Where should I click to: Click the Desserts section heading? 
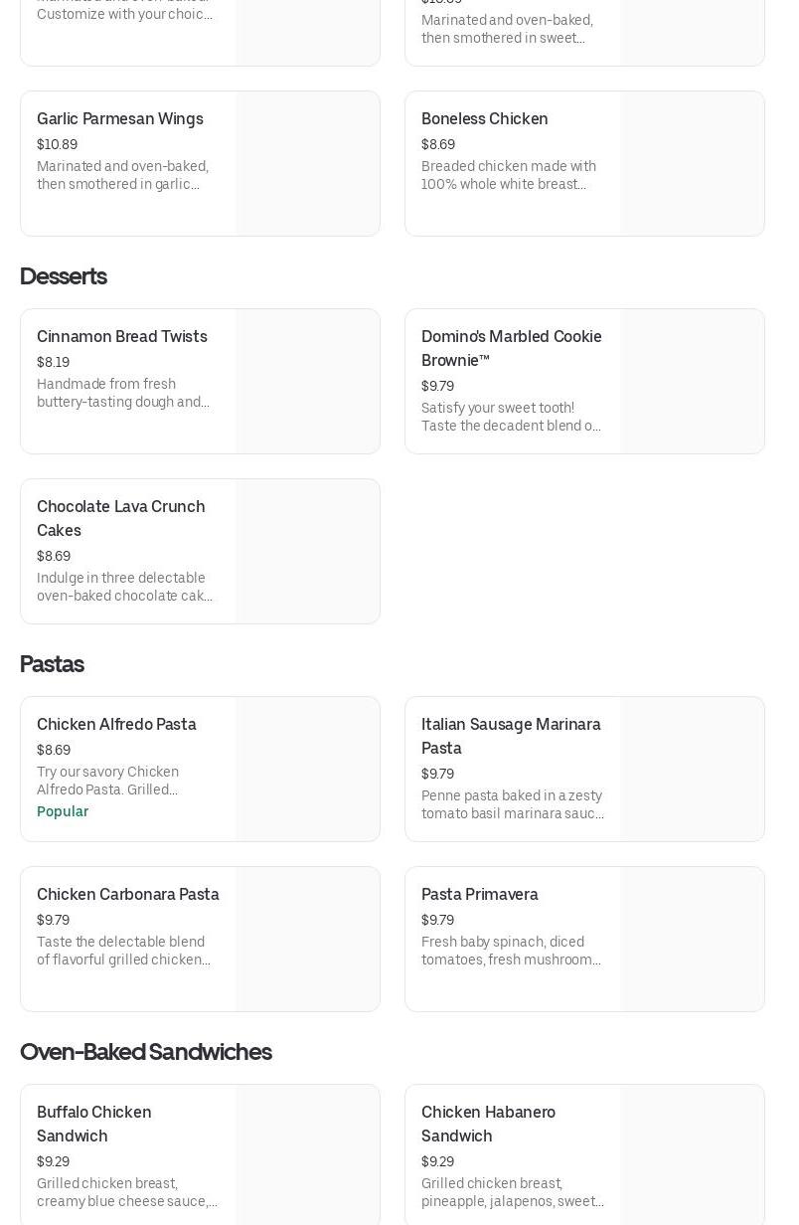[64, 276]
